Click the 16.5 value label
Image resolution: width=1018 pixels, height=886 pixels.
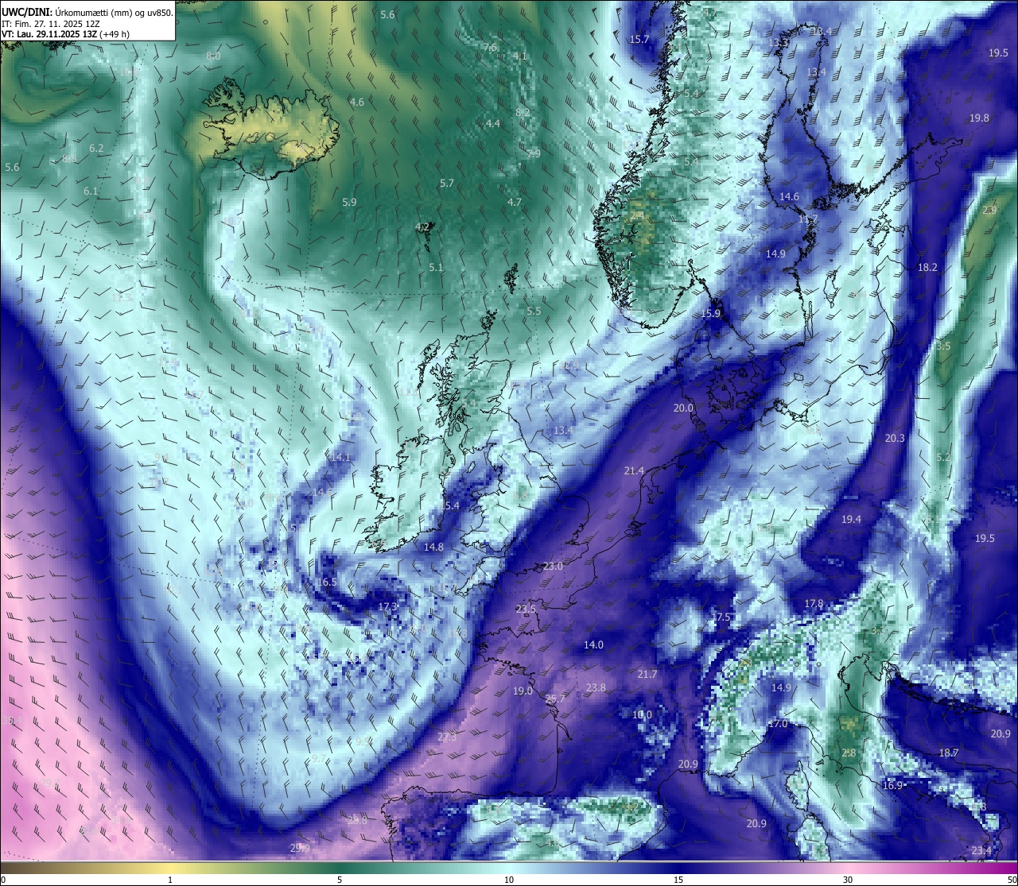327,582
